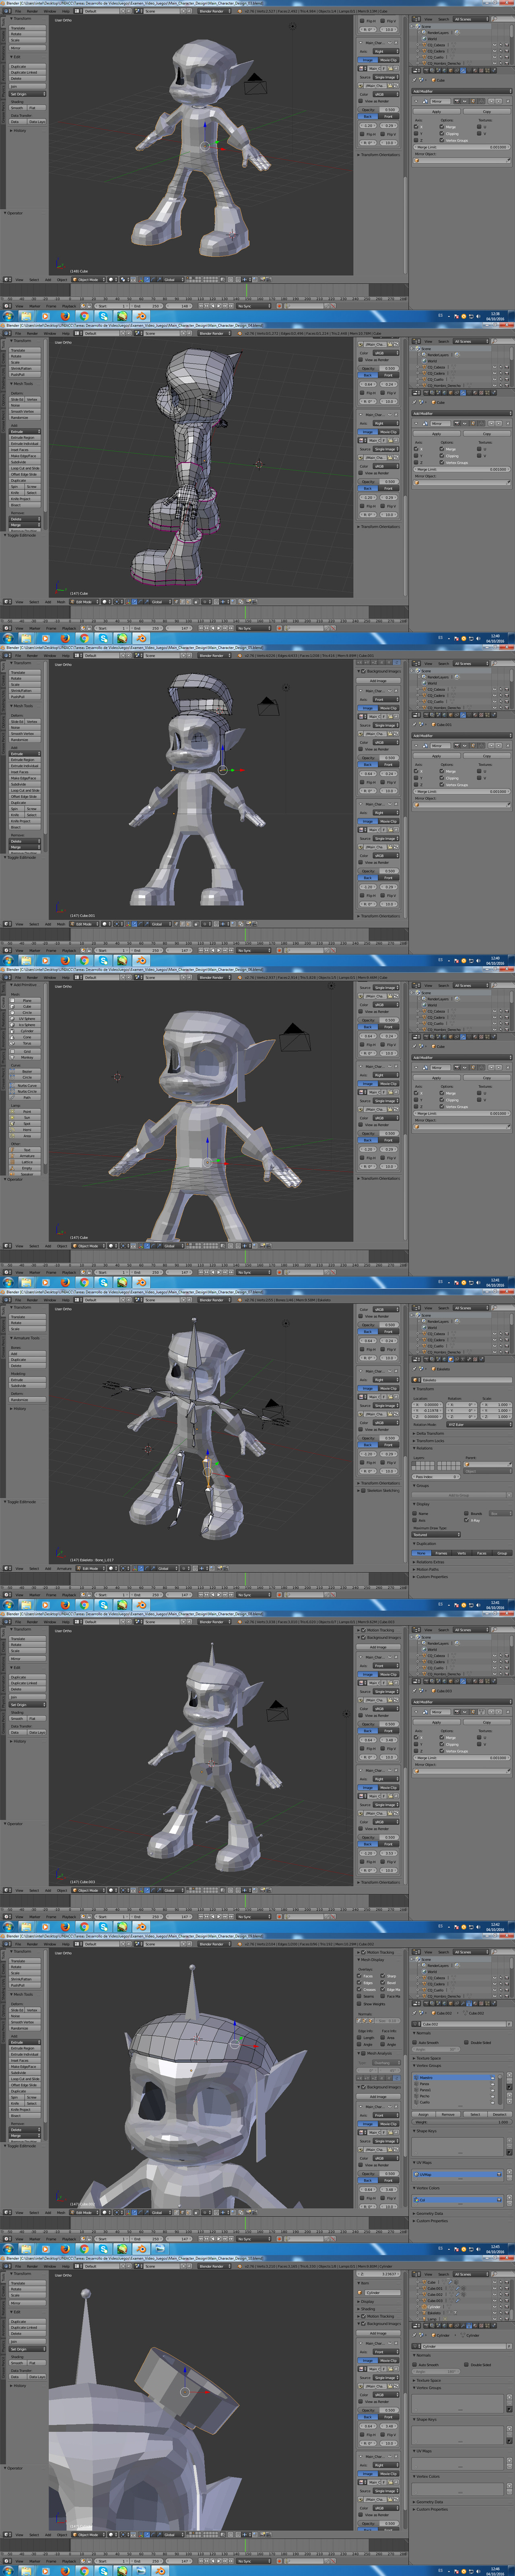Image resolution: width=515 pixels, height=2576 pixels.
Task: Add a Cylinder from the Create panel
Action: 25,1031
